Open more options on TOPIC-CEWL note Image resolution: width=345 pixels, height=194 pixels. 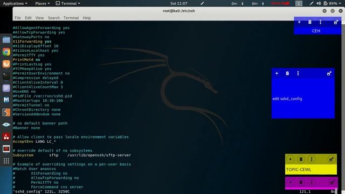pos(312,160)
